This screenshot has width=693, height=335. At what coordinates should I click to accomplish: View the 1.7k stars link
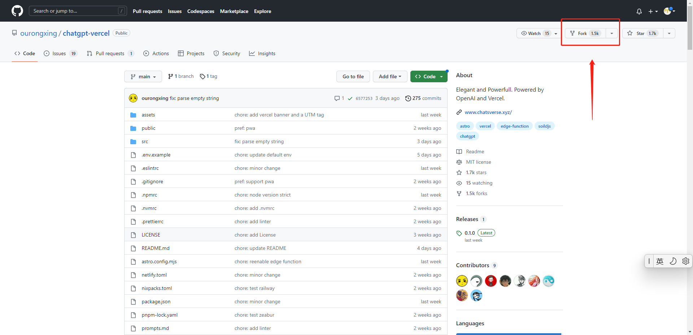click(472, 172)
